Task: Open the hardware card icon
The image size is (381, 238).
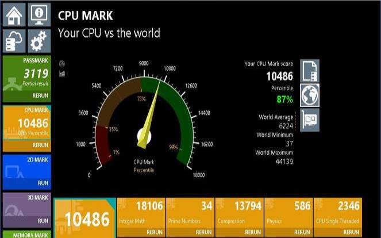Action: (310, 120)
